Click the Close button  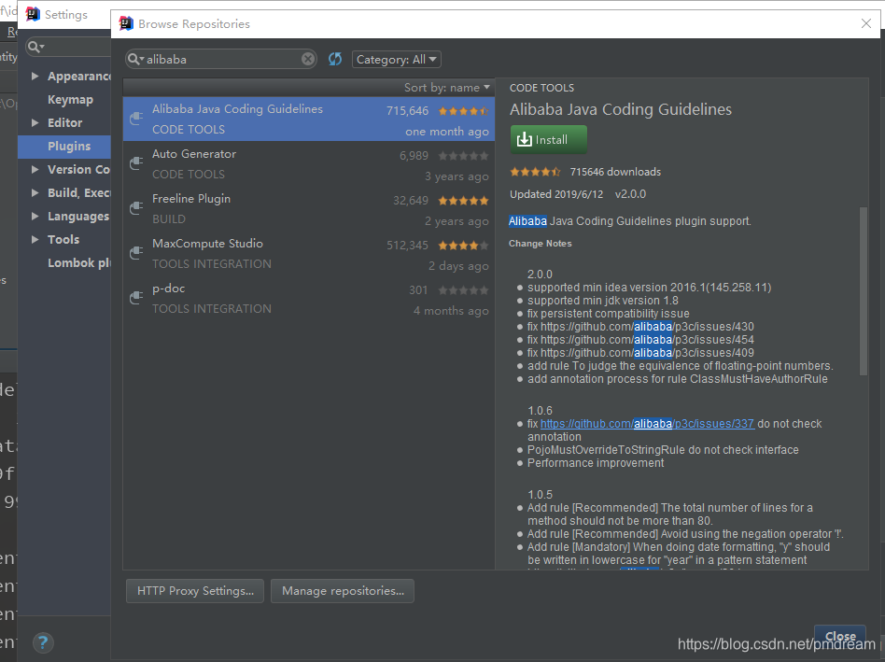pyautogui.click(x=840, y=637)
